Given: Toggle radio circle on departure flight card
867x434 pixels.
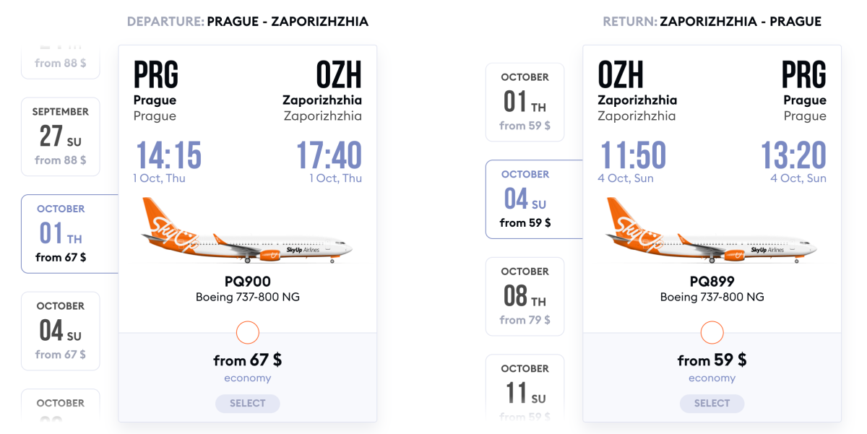Looking at the screenshot, I should [x=247, y=333].
